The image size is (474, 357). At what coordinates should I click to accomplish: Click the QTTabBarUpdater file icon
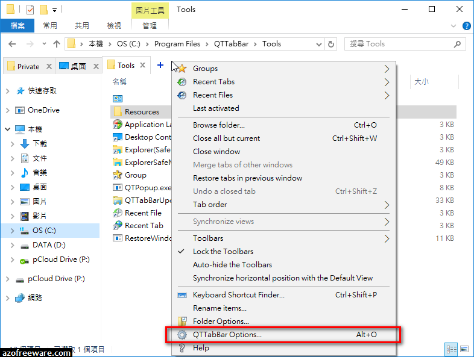[117, 200]
